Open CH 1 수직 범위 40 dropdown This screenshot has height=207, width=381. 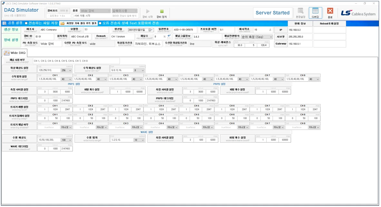tap(66, 79)
